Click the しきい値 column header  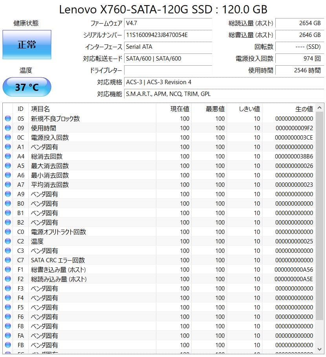pos(245,109)
